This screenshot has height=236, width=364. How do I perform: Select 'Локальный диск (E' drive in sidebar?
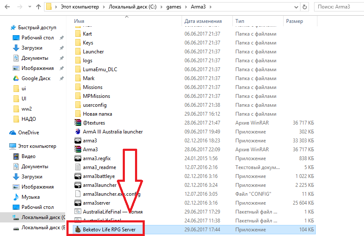pos(44,228)
